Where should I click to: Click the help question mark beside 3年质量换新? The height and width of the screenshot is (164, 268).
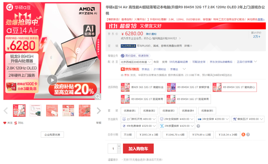point(198,126)
